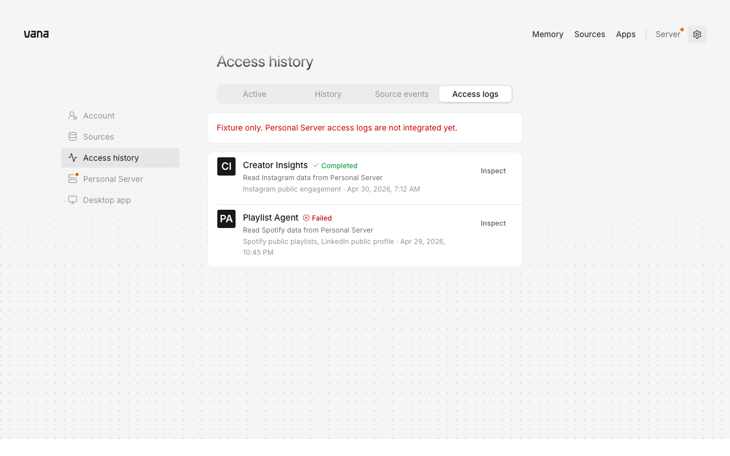Click the 'Instagram public engagement' timestamp line

331,189
